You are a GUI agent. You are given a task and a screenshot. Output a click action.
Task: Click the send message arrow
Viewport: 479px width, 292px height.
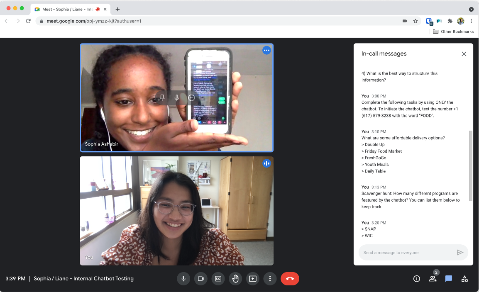point(459,252)
